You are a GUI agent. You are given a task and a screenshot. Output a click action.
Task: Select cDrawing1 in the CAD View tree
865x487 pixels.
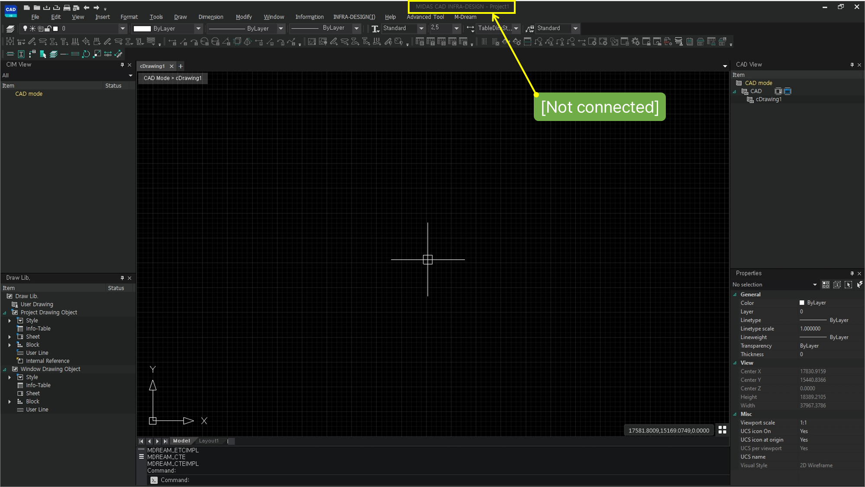point(768,99)
